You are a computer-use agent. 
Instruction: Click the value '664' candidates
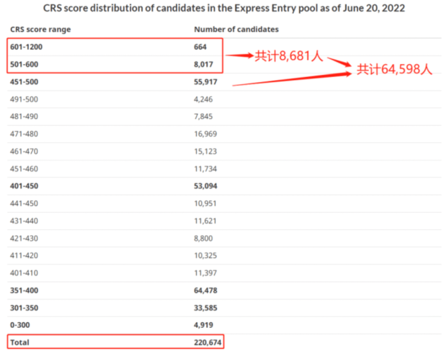(200, 47)
